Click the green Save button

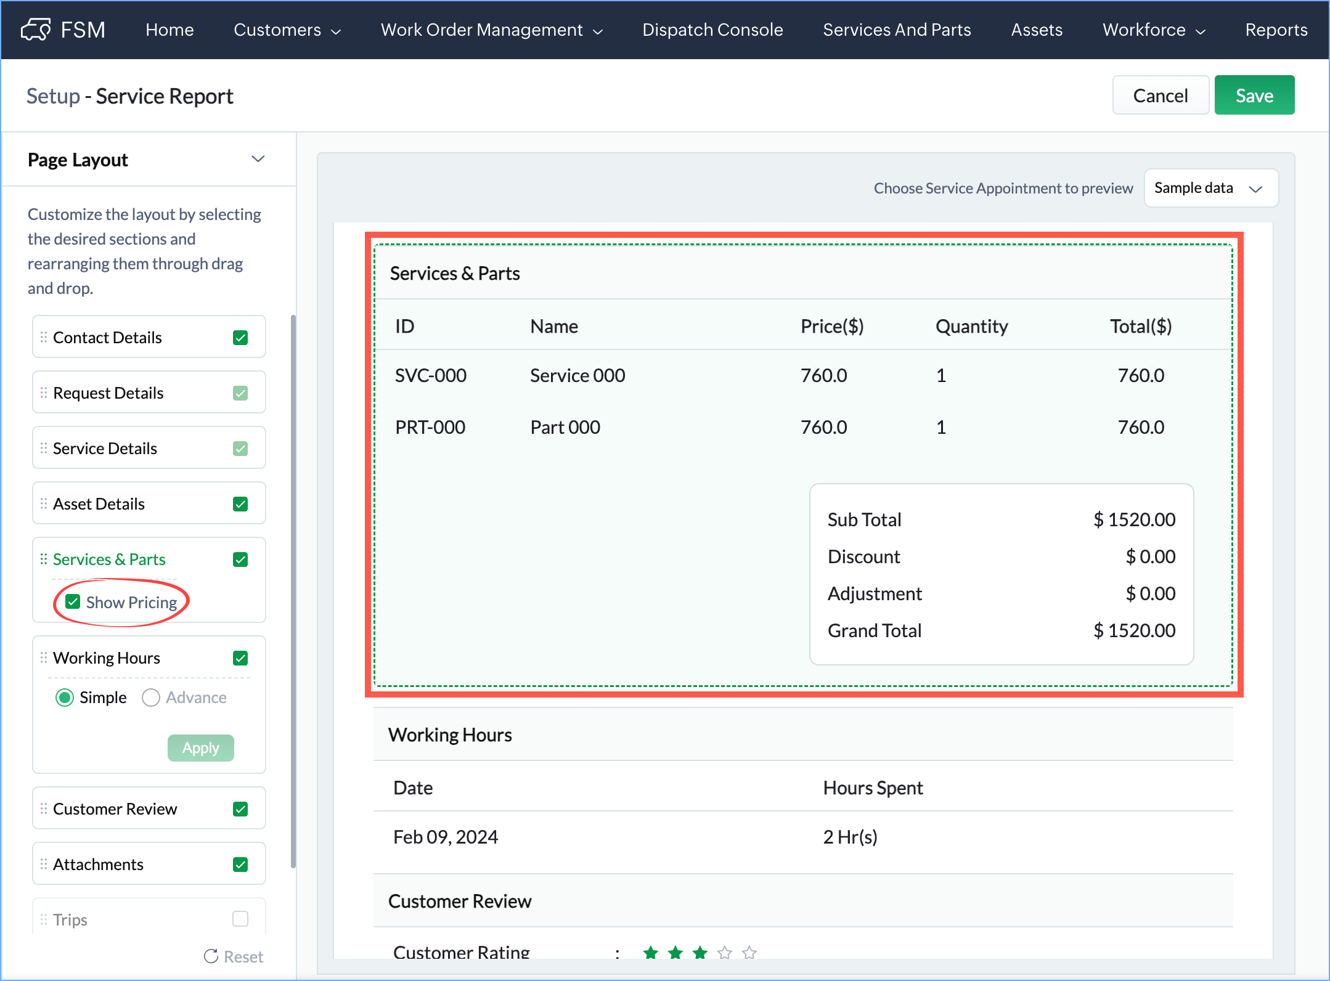click(1254, 96)
